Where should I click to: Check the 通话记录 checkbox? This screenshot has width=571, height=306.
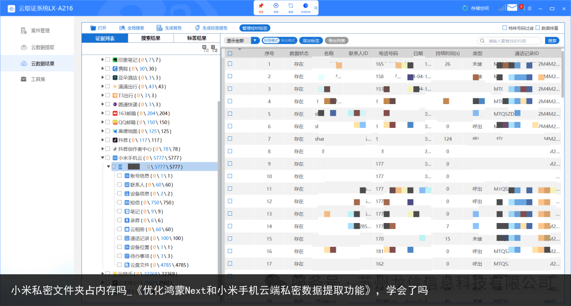click(119, 238)
